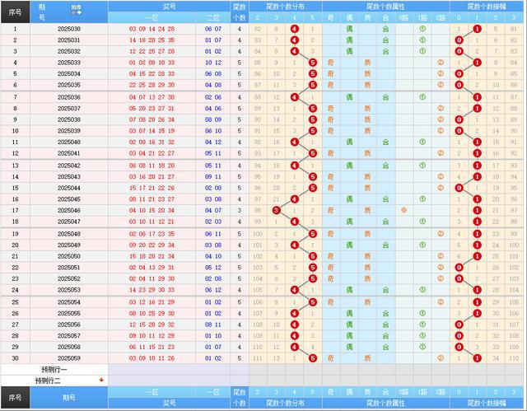This screenshot has width=527, height=411.
Task: Click the red ball 5 in row 2025033
Action: pyautogui.click(x=313, y=63)
